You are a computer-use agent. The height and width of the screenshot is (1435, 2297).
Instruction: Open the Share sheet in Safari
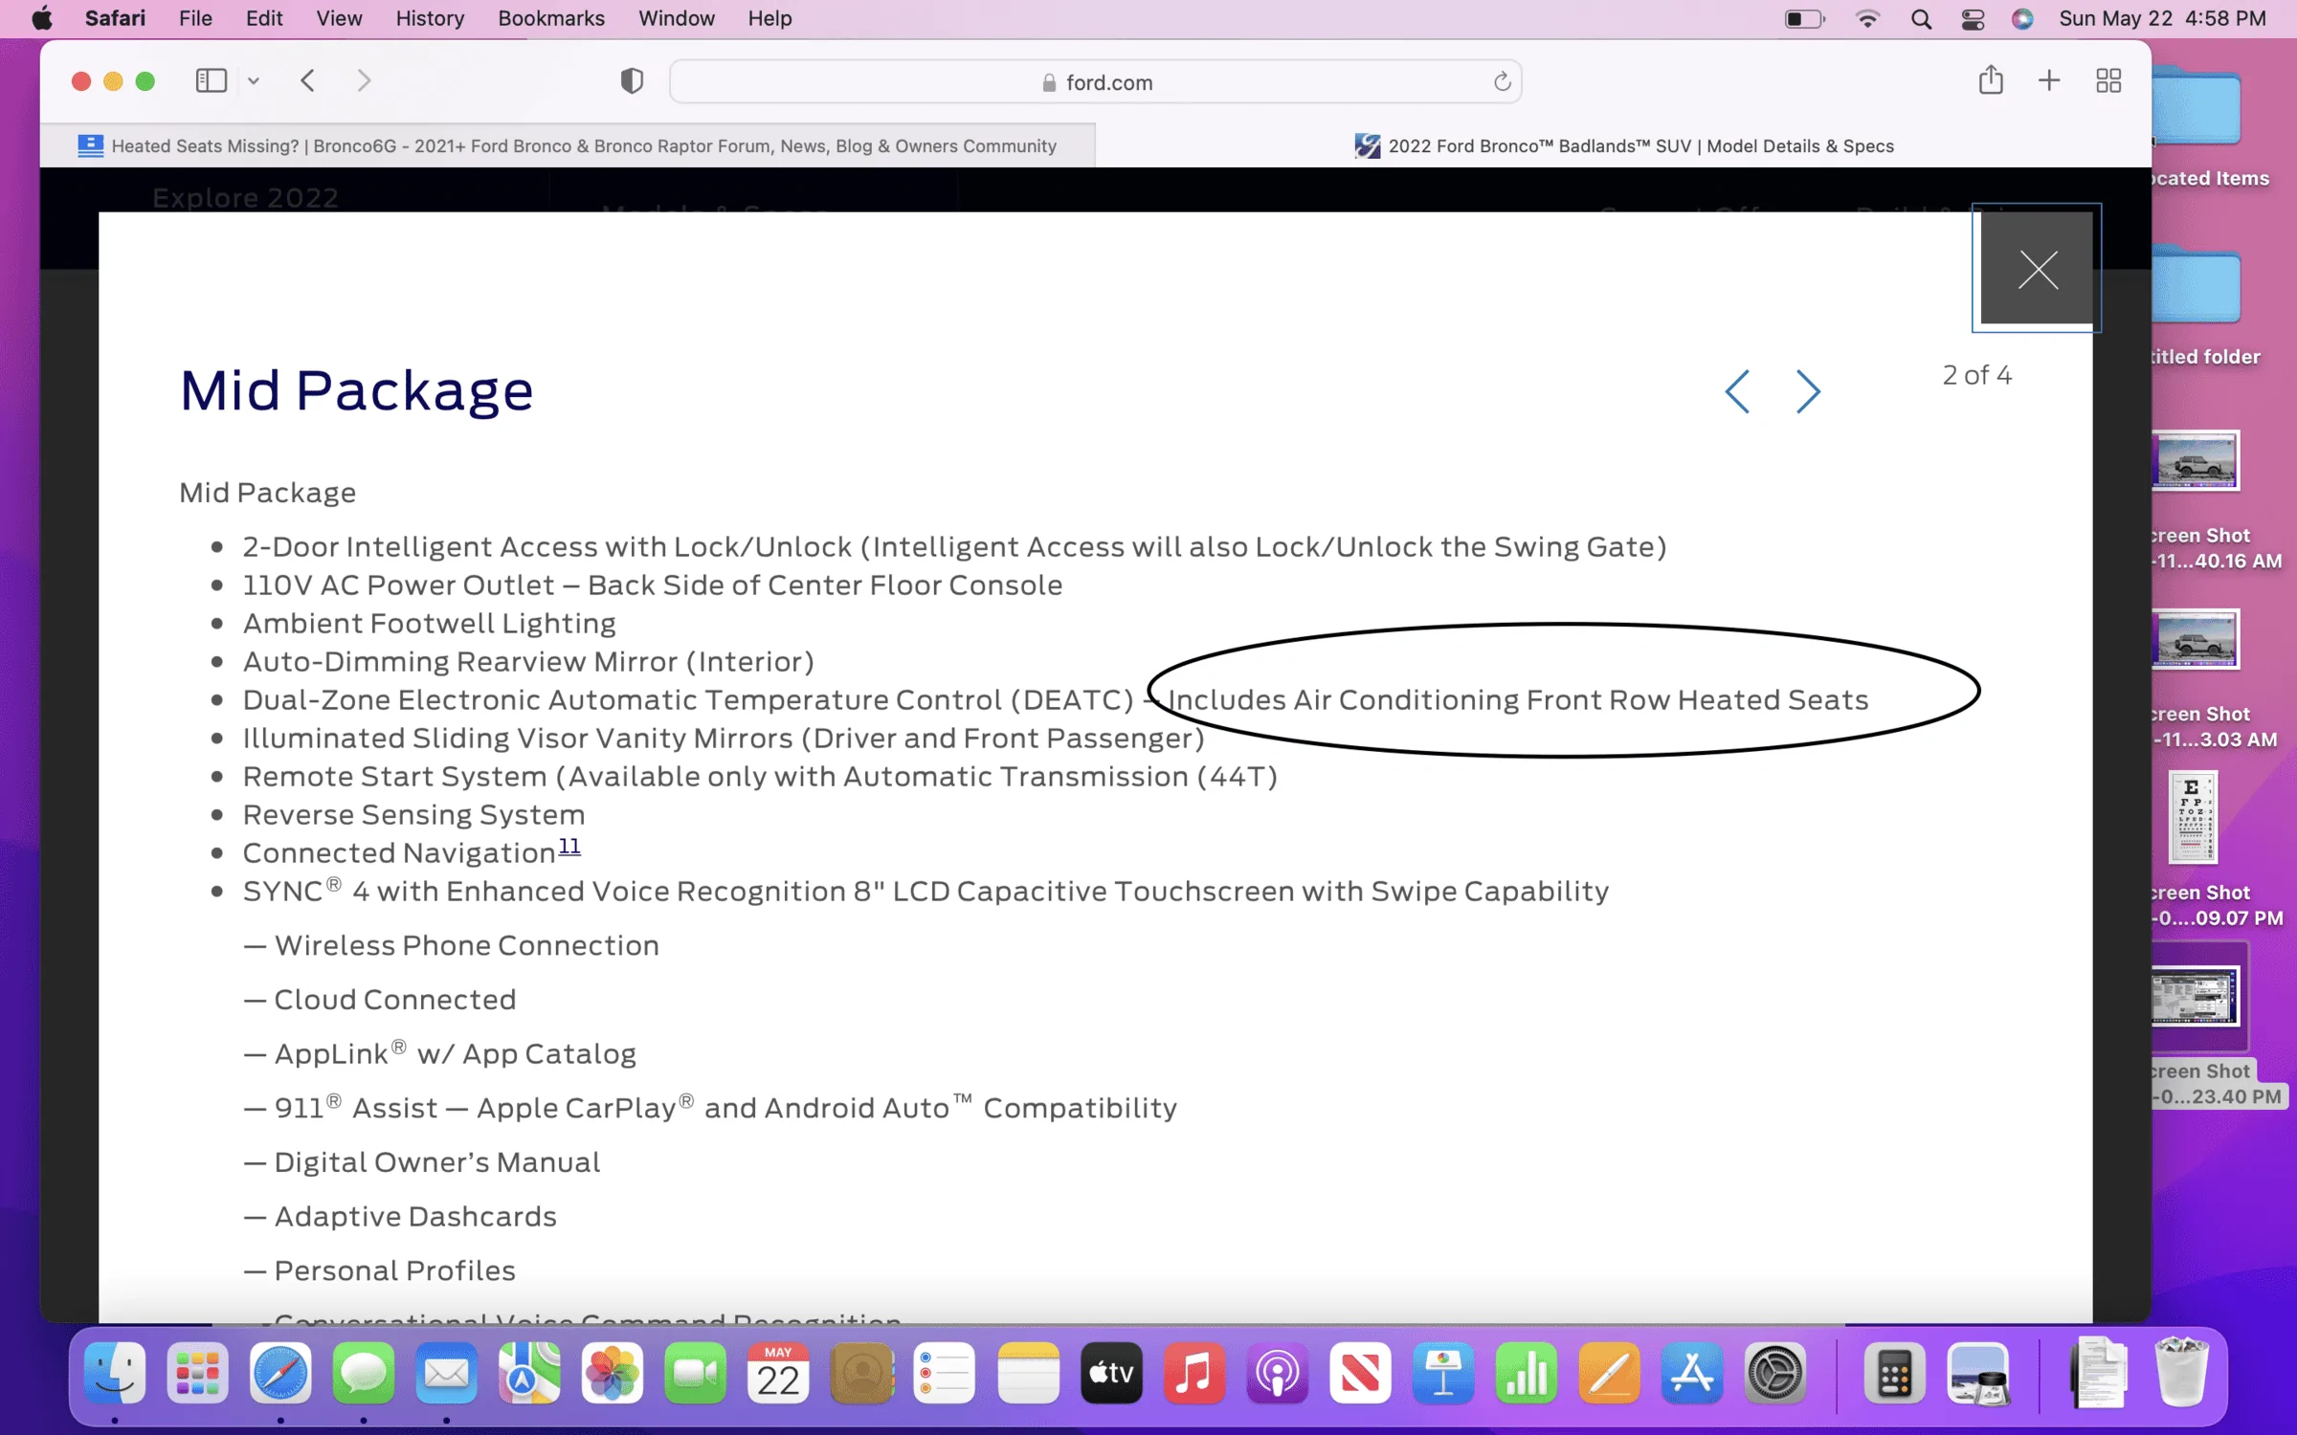tap(1991, 80)
